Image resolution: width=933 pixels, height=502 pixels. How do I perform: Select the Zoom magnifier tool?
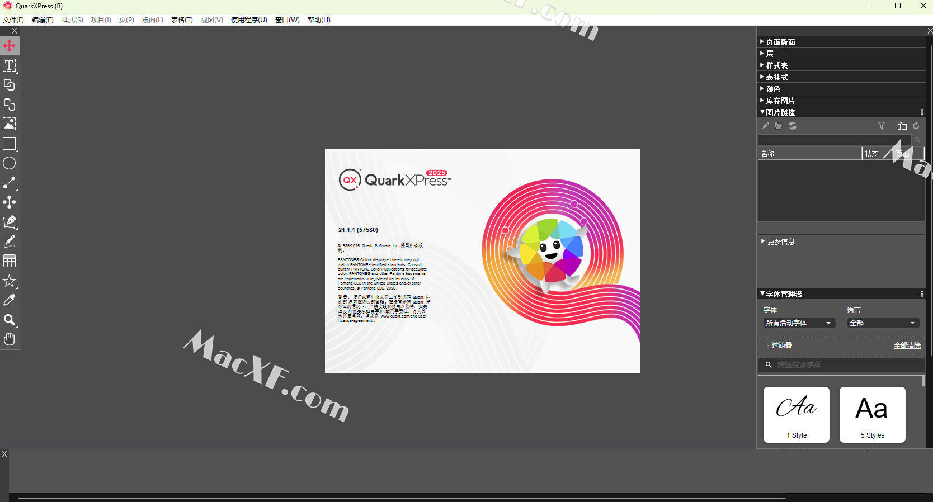(x=10, y=320)
